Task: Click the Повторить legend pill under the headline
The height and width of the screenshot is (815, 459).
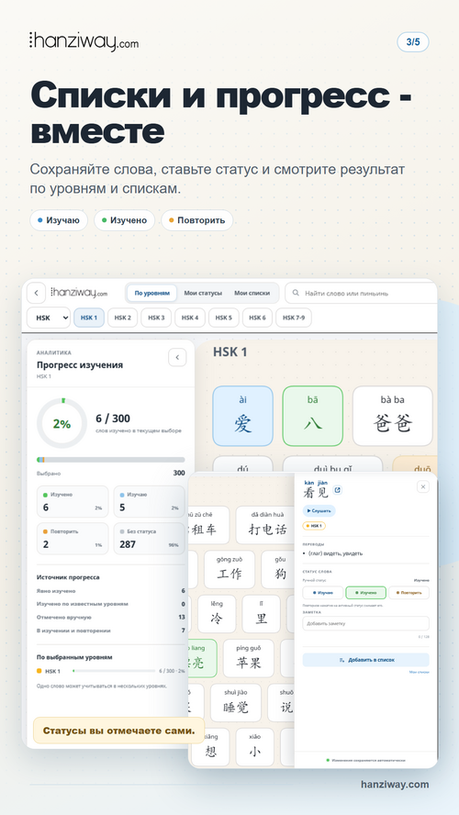Action: [197, 220]
